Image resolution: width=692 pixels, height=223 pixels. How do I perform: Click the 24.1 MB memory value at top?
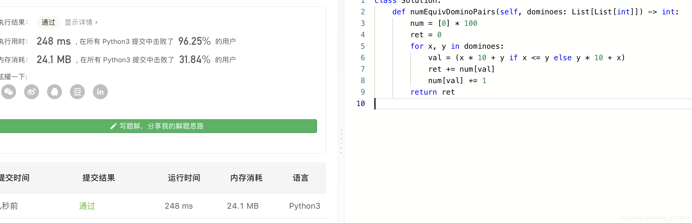click(54, 60)
